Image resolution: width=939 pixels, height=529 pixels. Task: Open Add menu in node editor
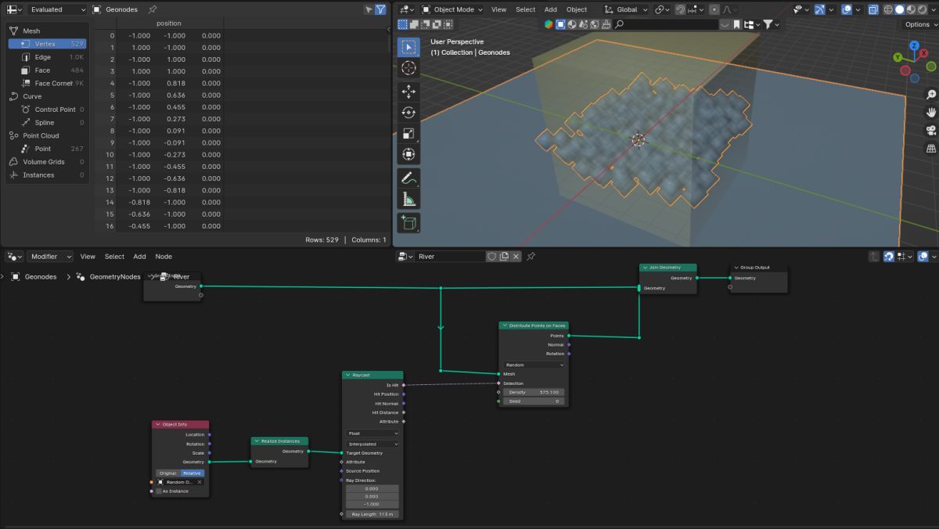point(139,256)
